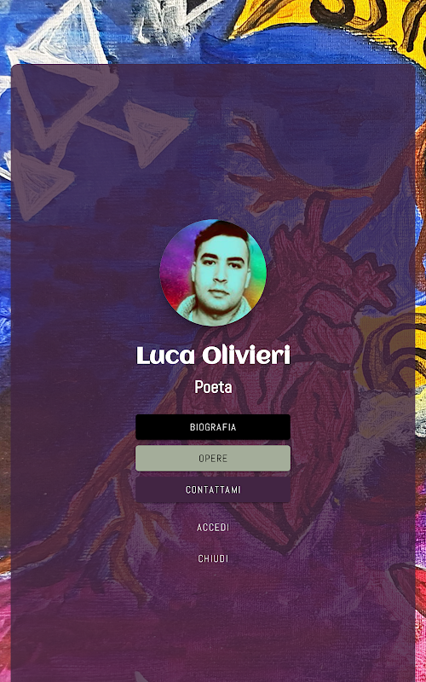426x682 pixels.
Task: Follow the ACCEDI login link
Action: 213,527
